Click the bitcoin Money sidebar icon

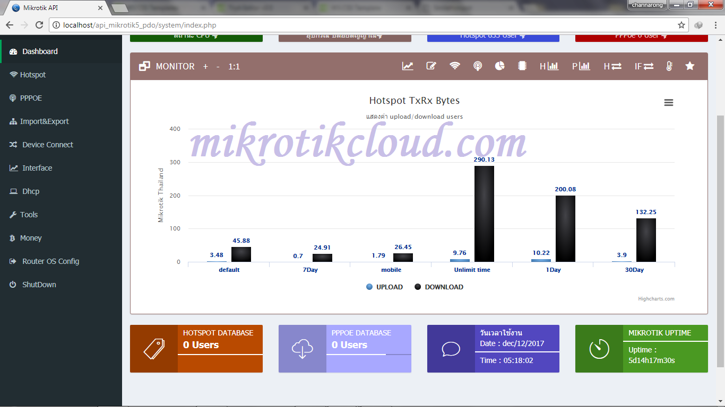click(12, 238)
